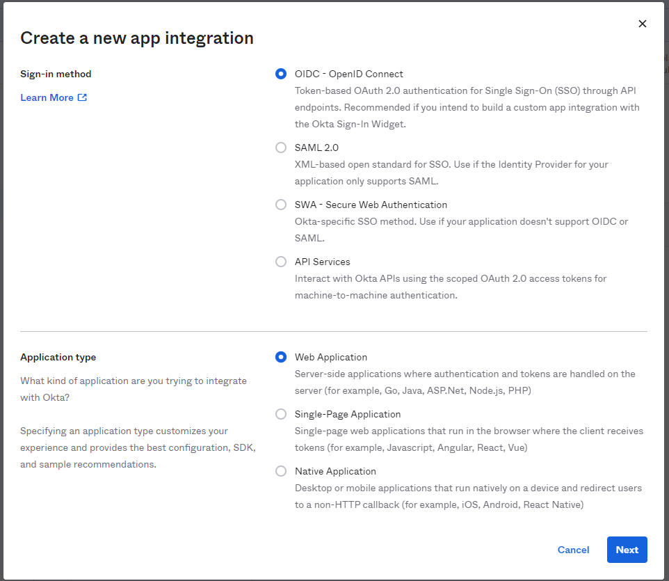
Task: Select the OIDC - OpenID Connect radio button
Action: click(x=281, y=74)
